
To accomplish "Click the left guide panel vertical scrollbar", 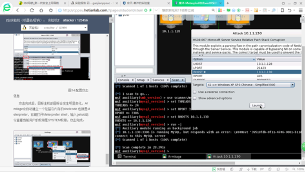I will [x=107, y=159].
